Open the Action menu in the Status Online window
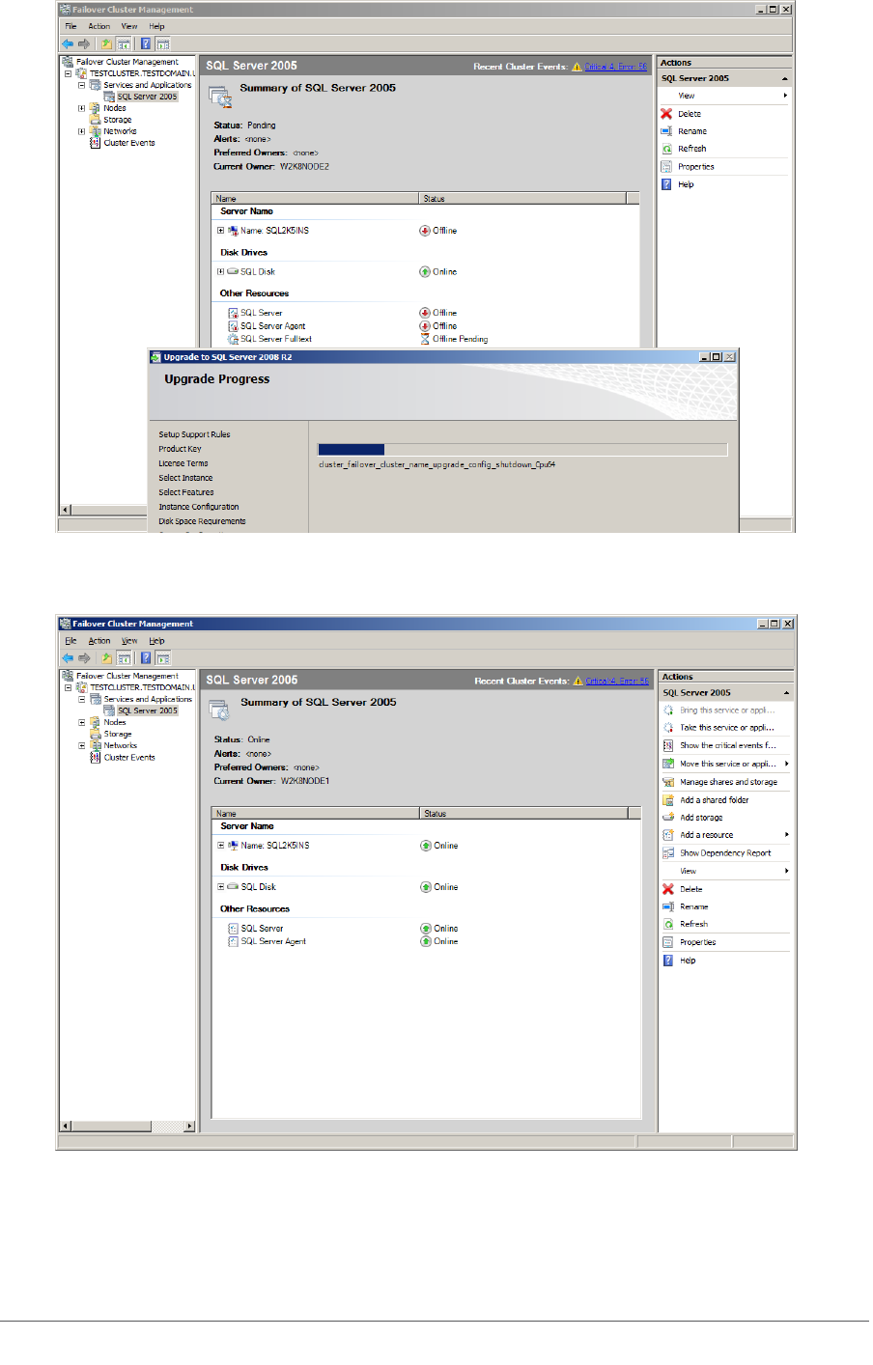Image resolution: width=873 pixels, height=1365 pixels. click(99, 641)
